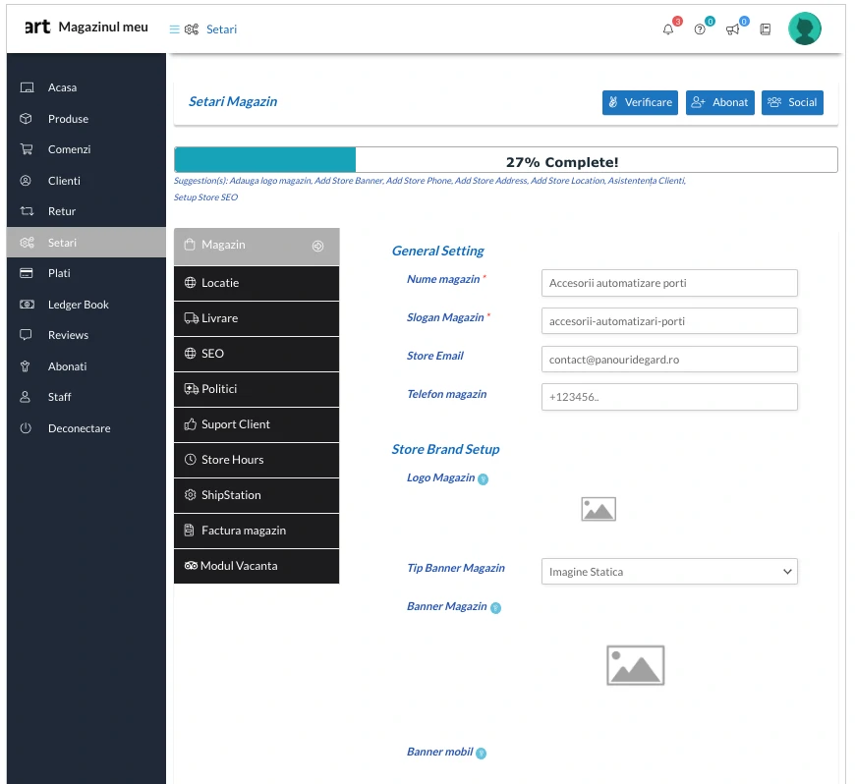This screenshot has height=784, width=855.
Task: Toggle the hamburger sidebar menu icon
Action: pyautogui.click(x=175, y=29)
